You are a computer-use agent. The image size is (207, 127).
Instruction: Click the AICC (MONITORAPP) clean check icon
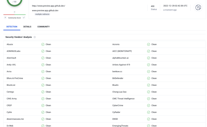[x=148, y=51]
